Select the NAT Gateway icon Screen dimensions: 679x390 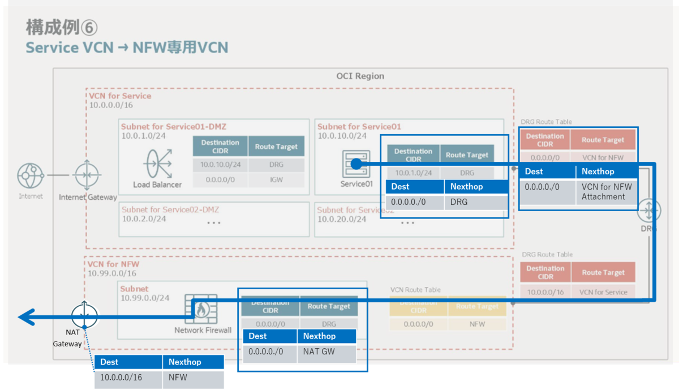(x=85, y=316)
